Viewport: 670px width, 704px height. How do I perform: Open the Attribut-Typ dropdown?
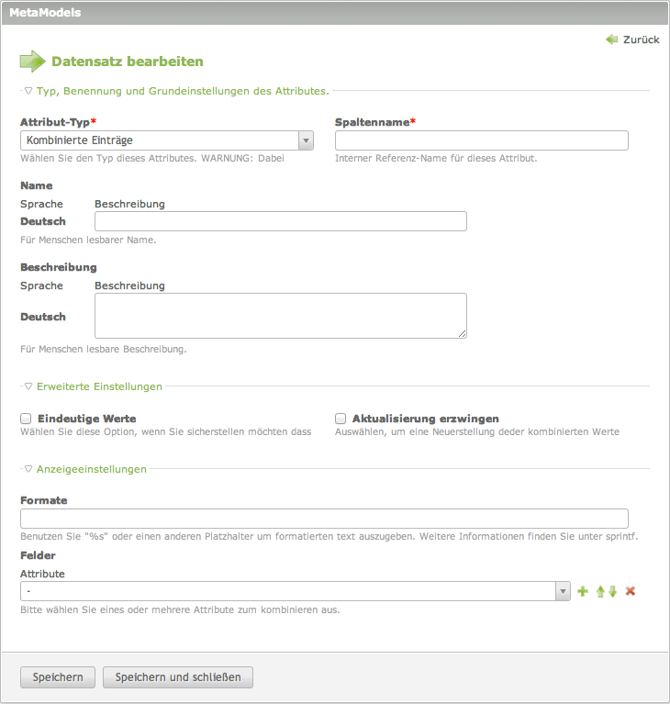click(167, 140)
